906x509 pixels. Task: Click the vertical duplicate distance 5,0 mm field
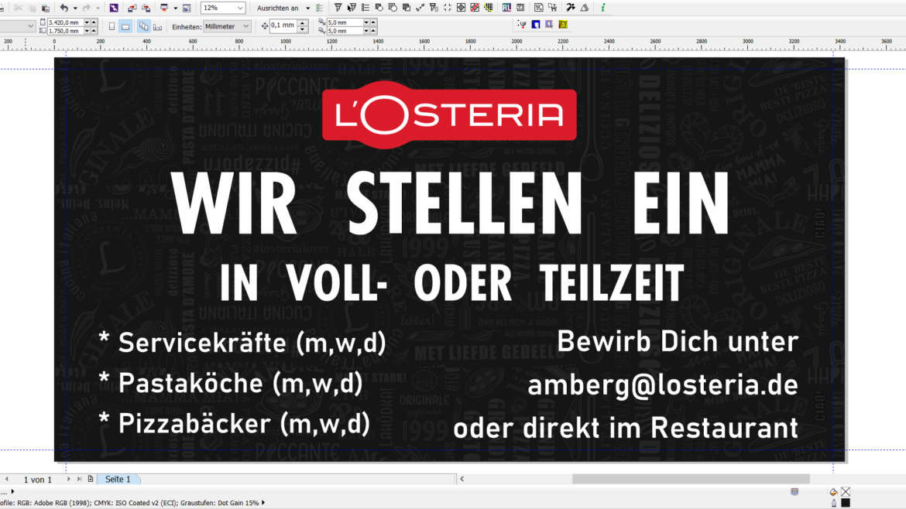tap(345, 31)
